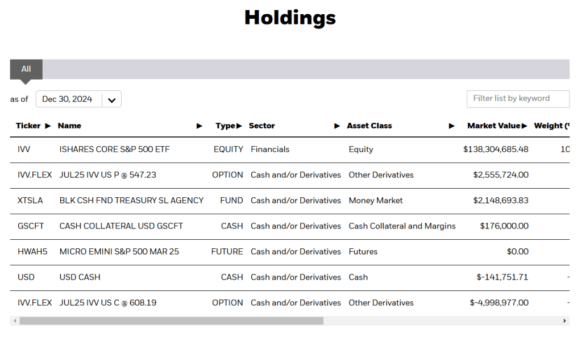
Task: Sort table using Type column arrow
Action: coord(239,126)
